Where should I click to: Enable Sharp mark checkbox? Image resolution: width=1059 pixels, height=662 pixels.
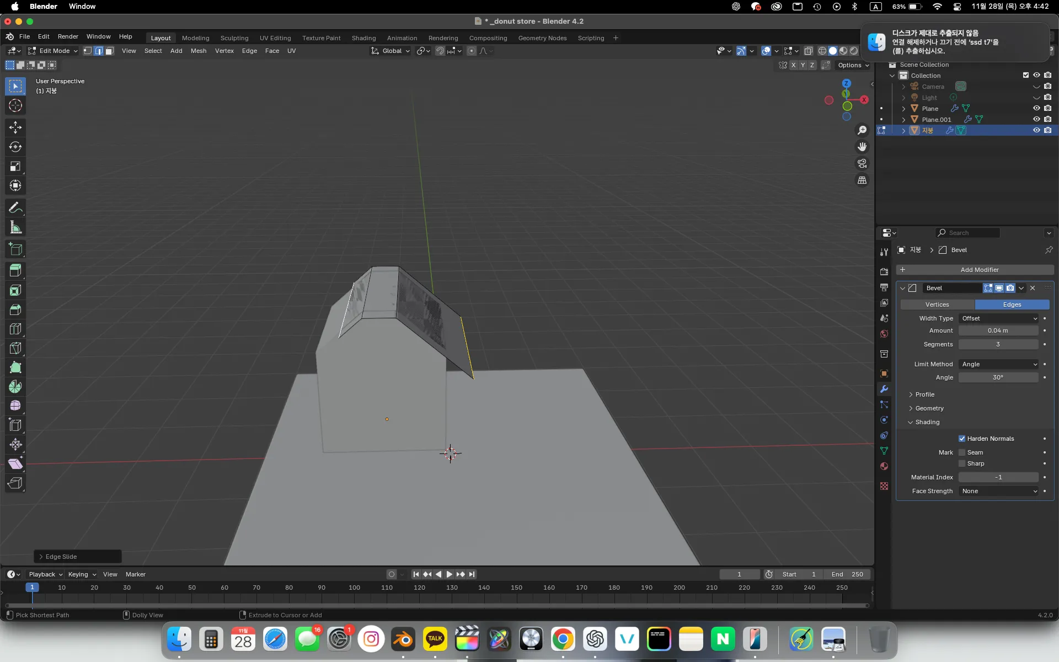(962, 463)
